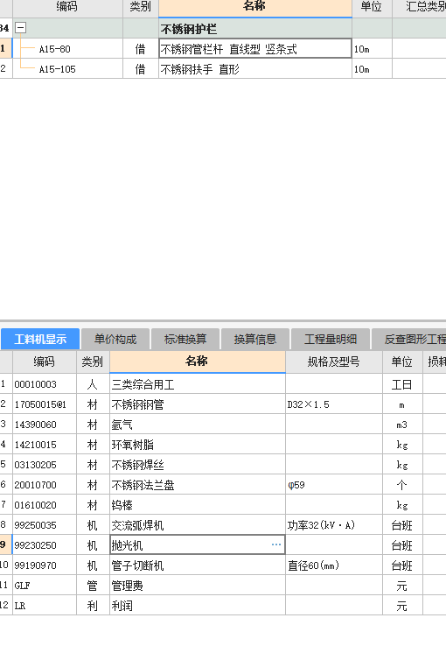The image size is (446, 653).
Task: Click code cell 00010003
Action: point(45,384)
